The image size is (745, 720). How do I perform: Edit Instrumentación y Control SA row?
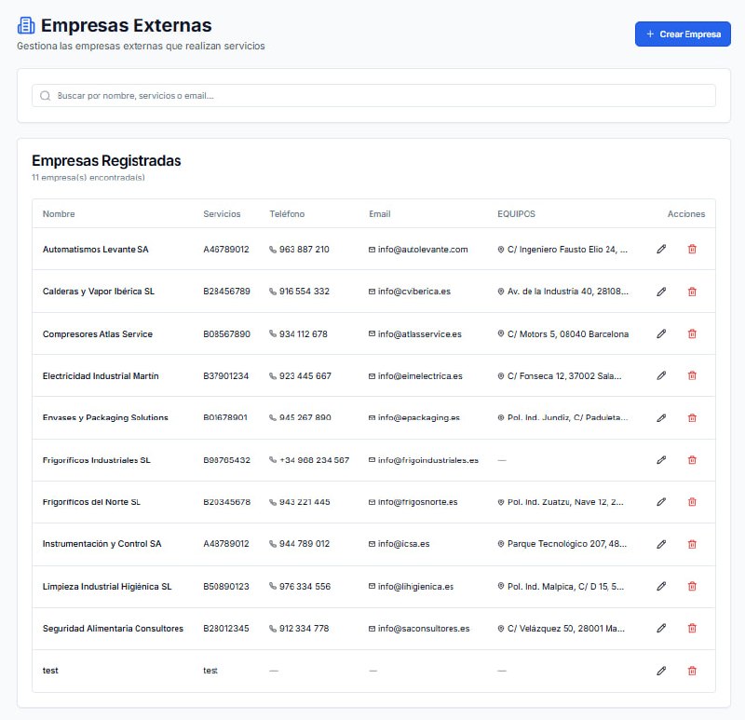point(661,544)
